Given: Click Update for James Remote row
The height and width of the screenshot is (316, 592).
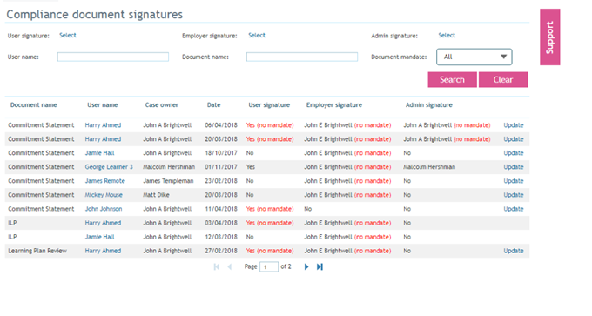Looking at the screenshot, I should [514, 181].
